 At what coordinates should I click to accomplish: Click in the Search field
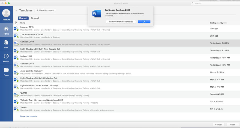[x=215, y=3]
